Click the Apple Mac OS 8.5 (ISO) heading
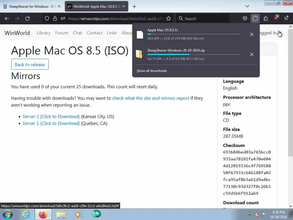Screen dimensions: 293x220 pyautogui.click(x=70, y=50)
